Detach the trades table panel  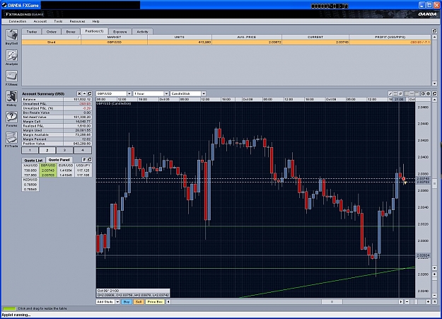coord(434,31)
